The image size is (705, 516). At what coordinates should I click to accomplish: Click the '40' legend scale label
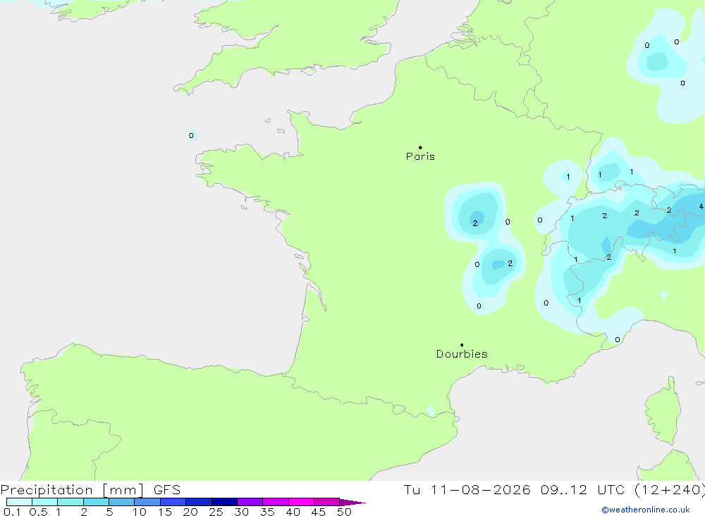(x=293, y=512)
